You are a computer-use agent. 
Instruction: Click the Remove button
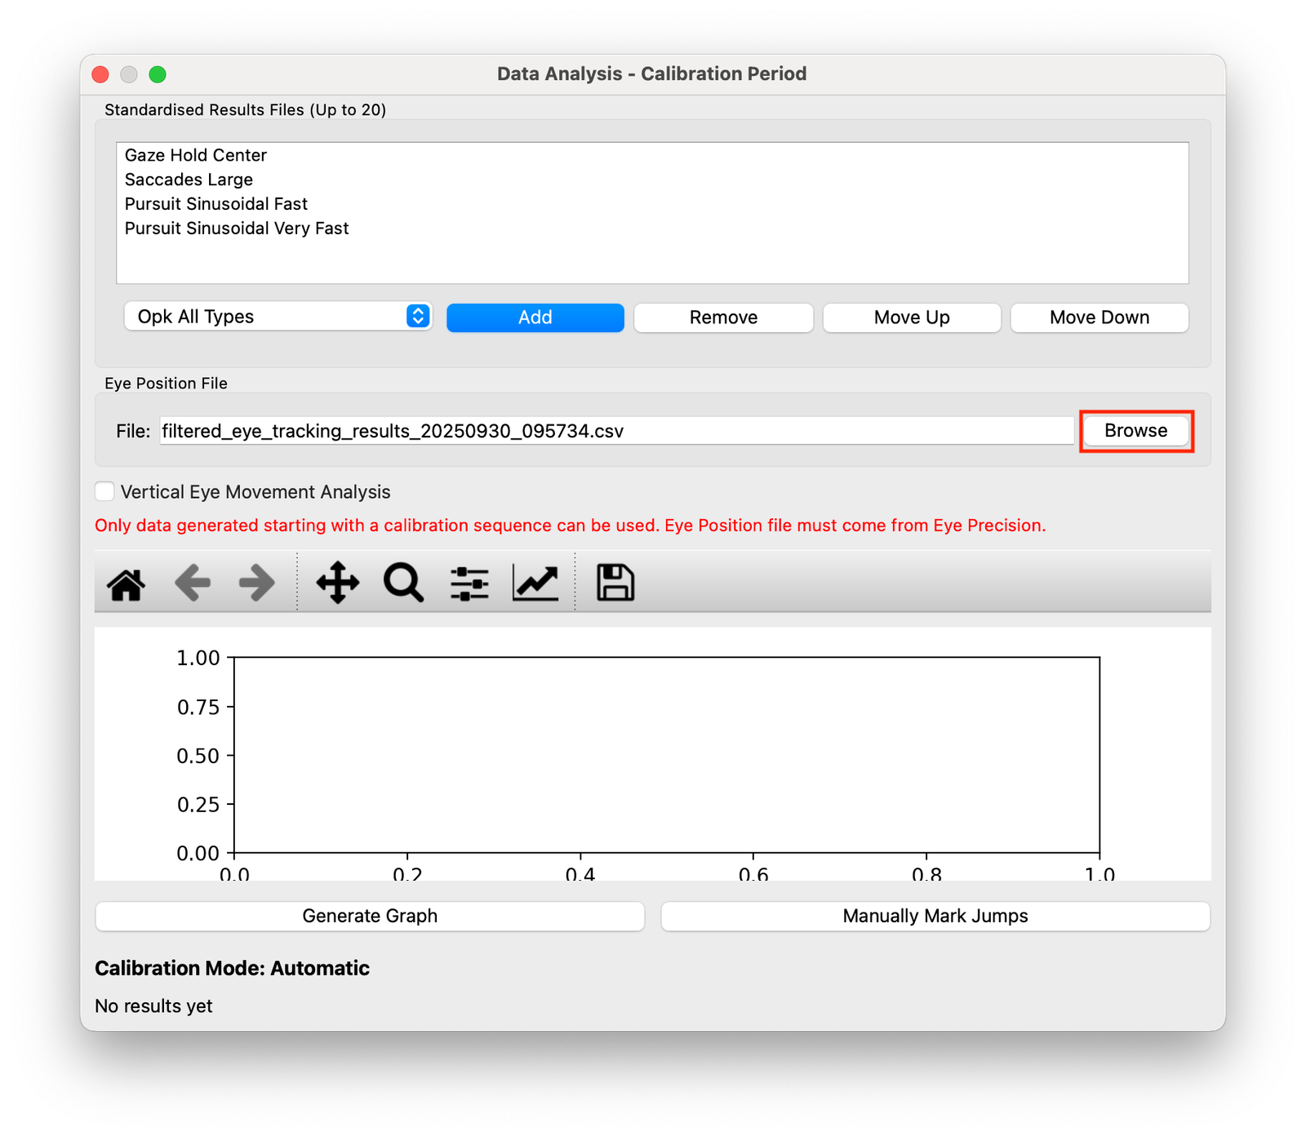coord(723,318)
